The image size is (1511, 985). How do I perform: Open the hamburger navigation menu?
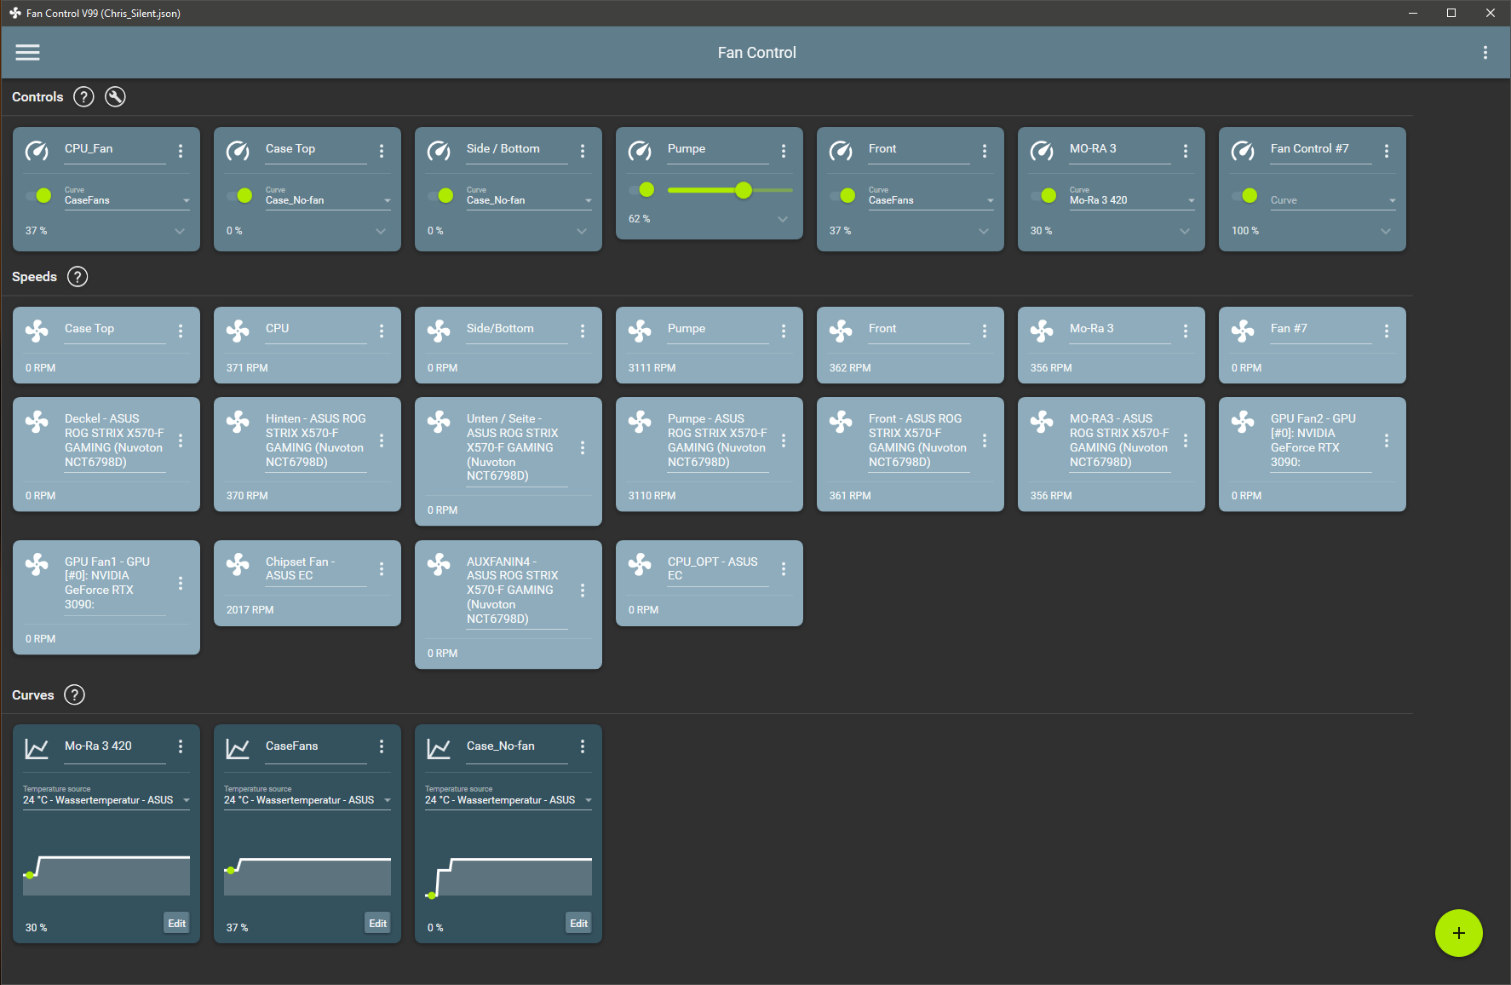pos(27,53)
